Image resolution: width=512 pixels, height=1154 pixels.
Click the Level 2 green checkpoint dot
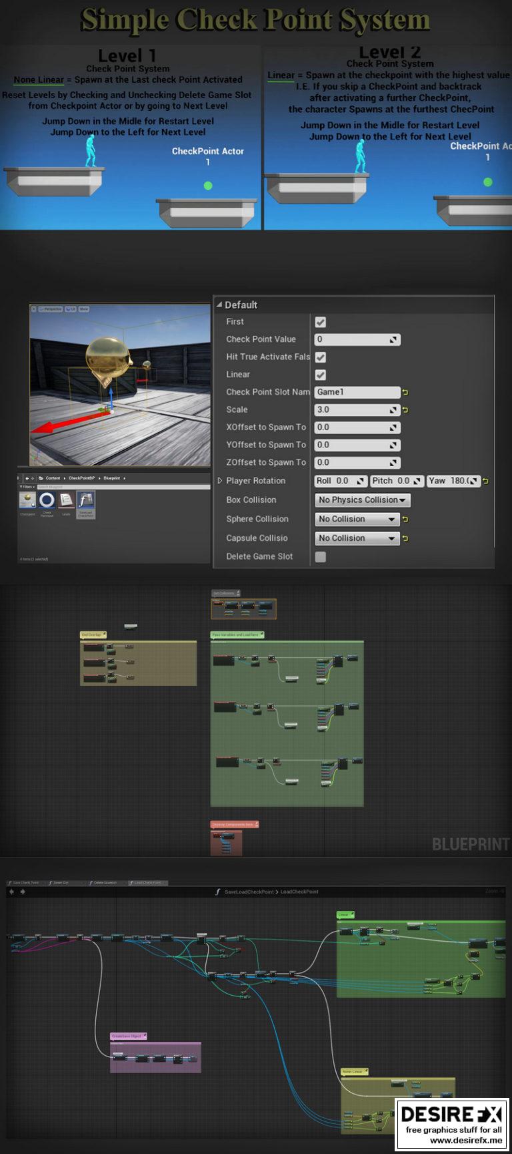[487, 182]
